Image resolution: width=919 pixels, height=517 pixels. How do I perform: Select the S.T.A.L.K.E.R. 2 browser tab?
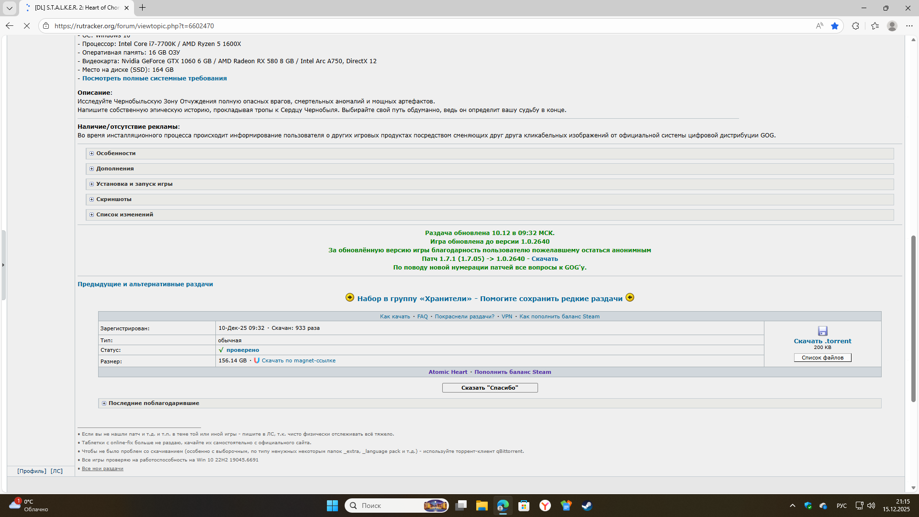(77, 8)
